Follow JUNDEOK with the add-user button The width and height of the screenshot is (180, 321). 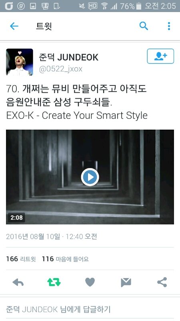point(160,56)
